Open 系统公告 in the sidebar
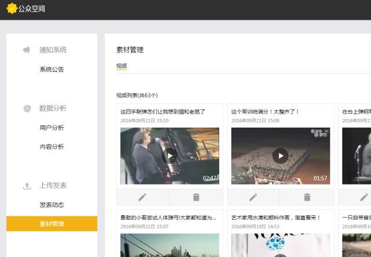Image resolution: width=371 pixels, height=257 pixels. (x=52, y=70)
